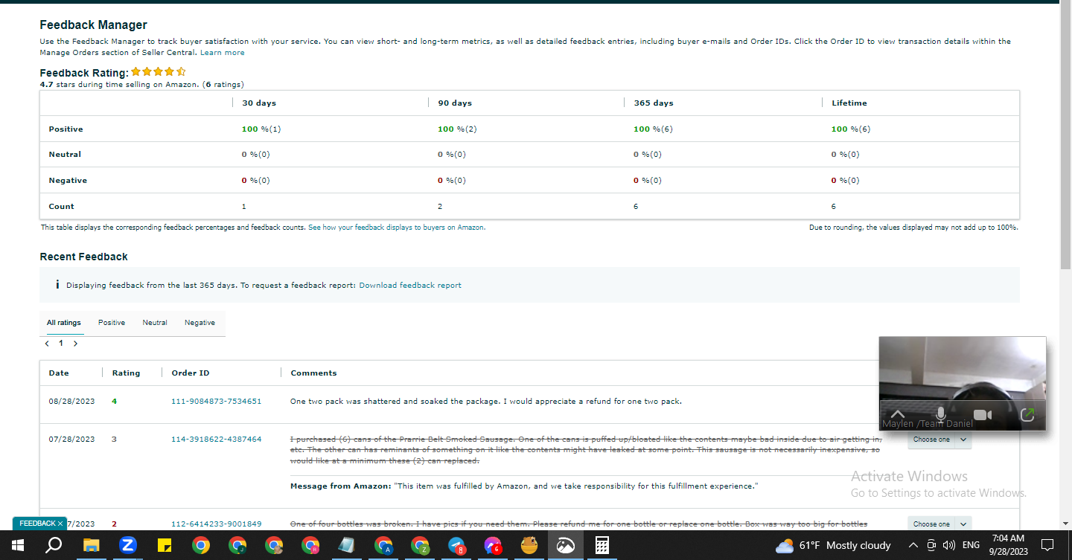This screenshot has width=1072, height=560.
Task: Switch to the Neutral feedback tab
Action: [155, 323]
